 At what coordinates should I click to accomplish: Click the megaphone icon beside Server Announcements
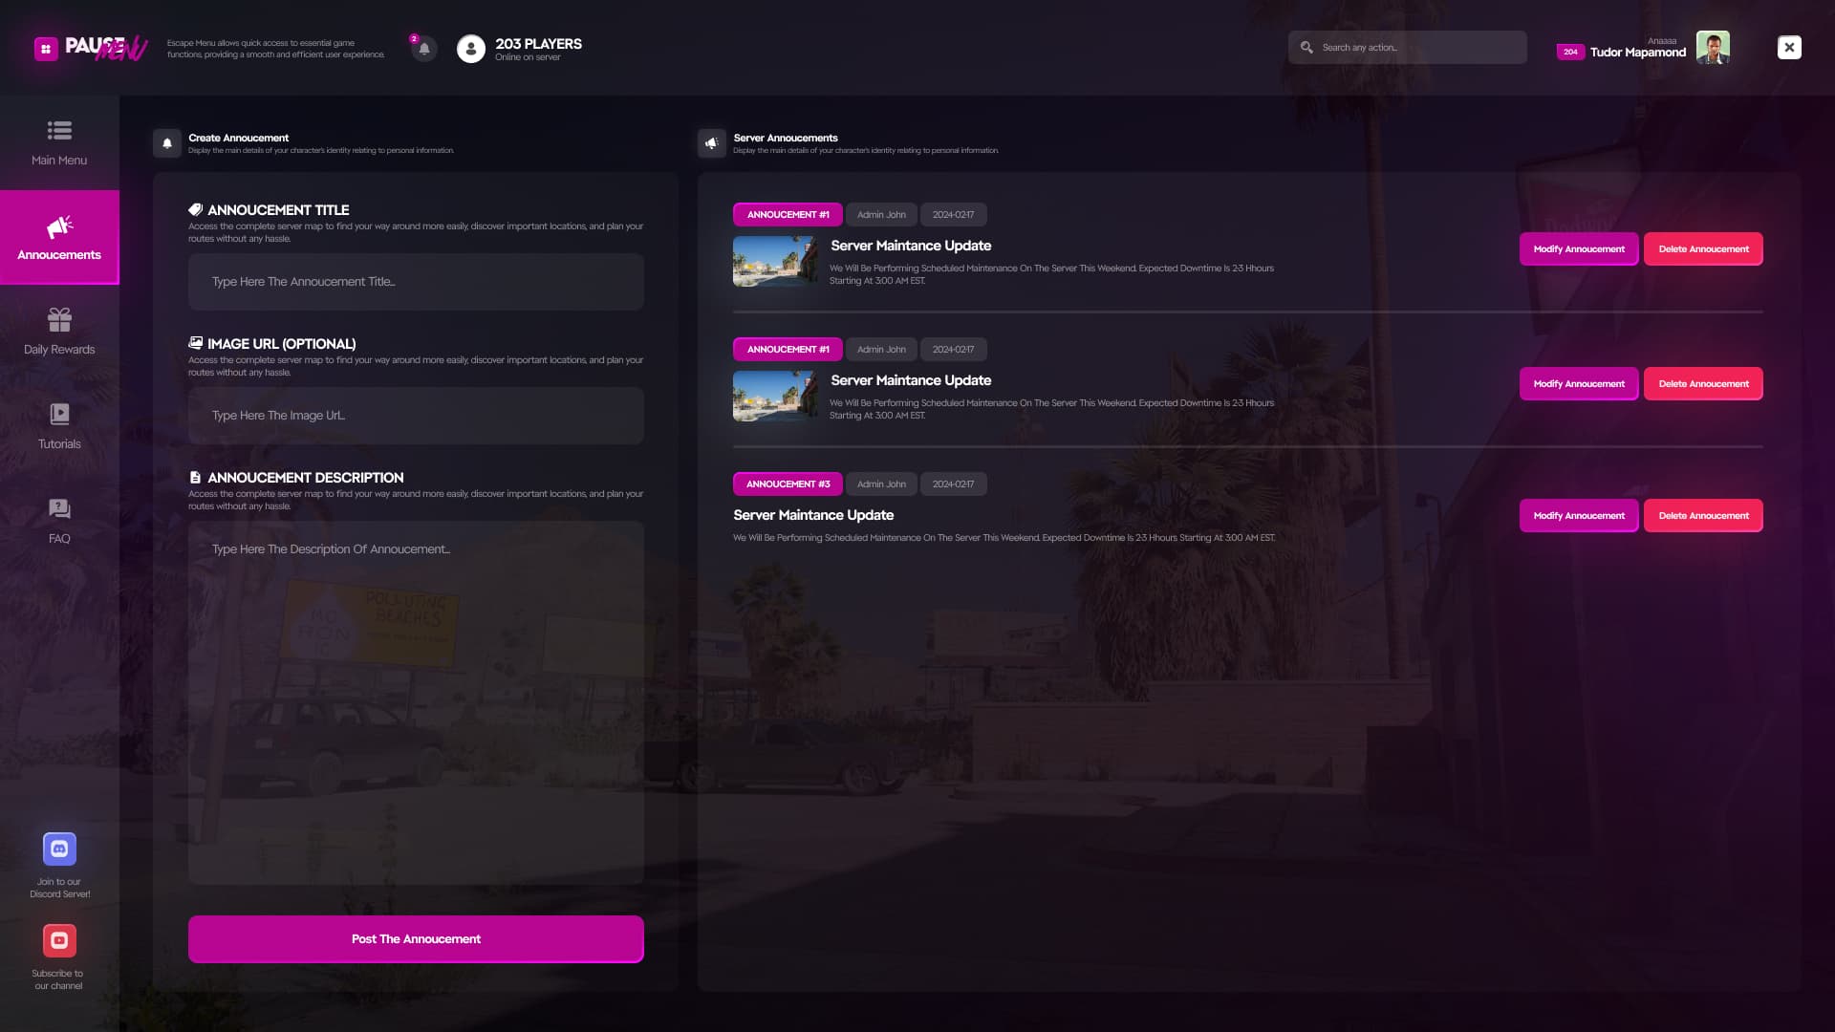pos(711,143)
